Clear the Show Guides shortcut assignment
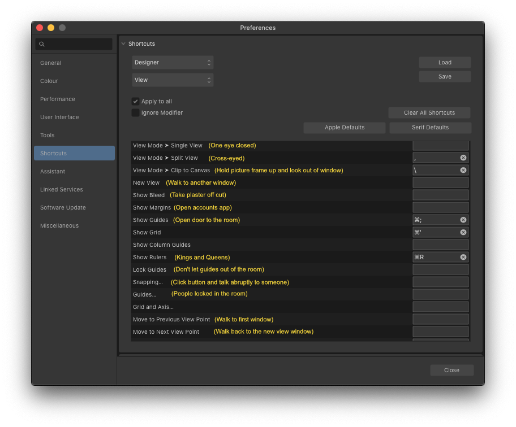Image resolution: width=516 pixels, height=427 pixels. (x=462, y=220)
